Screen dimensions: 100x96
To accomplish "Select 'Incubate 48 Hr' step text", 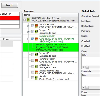I will coord(58,60).
